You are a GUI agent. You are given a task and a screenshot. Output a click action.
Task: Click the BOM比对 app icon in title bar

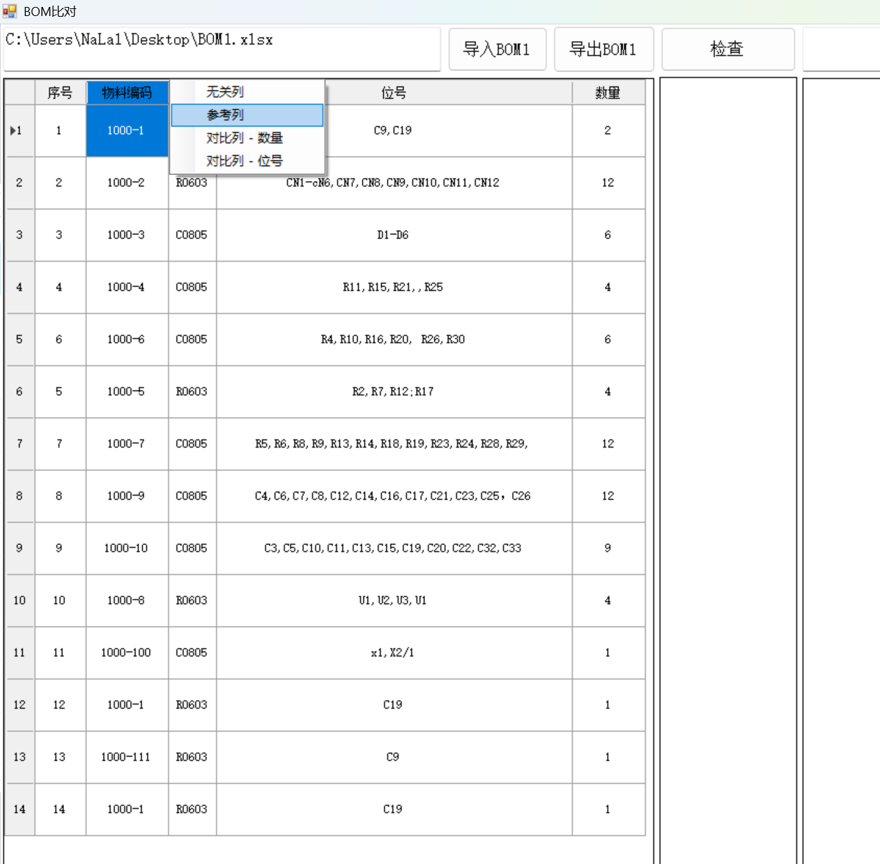[10, 11]
